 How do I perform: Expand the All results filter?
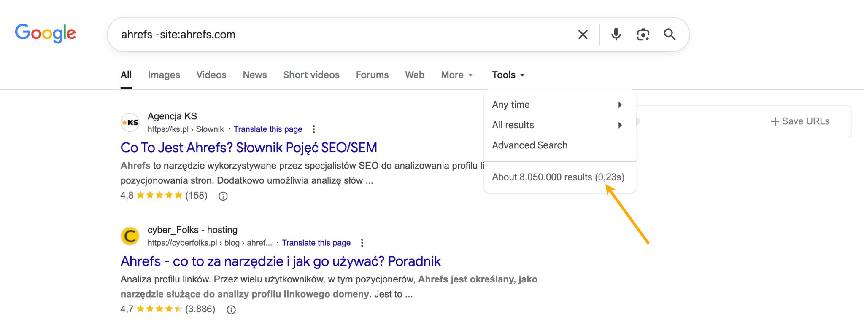coord(557,125)
